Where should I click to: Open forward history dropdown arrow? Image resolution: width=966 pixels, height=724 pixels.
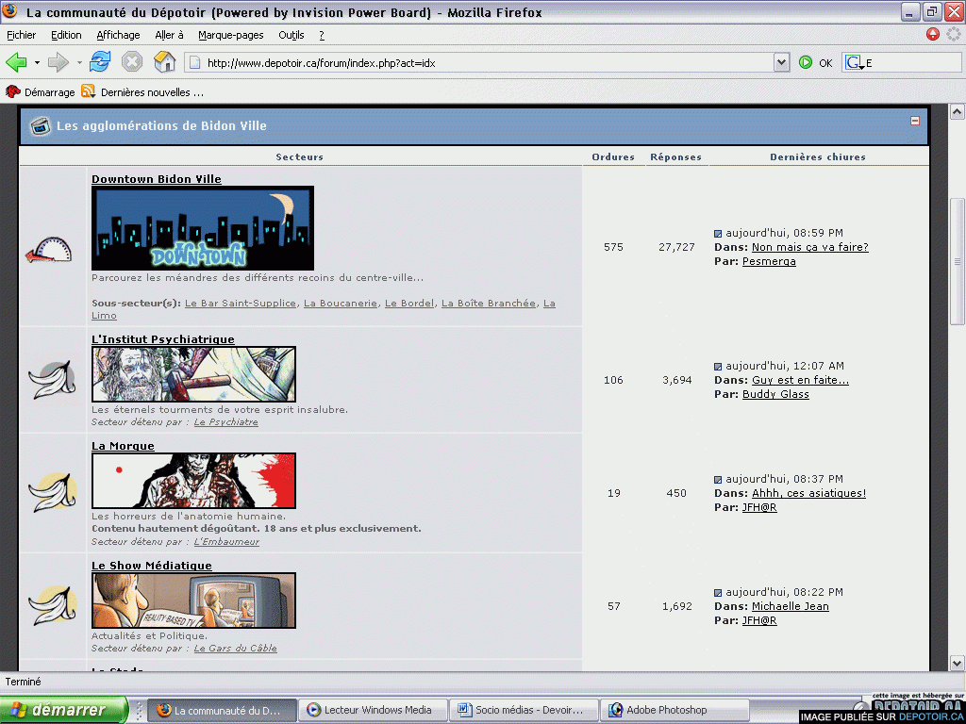point(79,63)
